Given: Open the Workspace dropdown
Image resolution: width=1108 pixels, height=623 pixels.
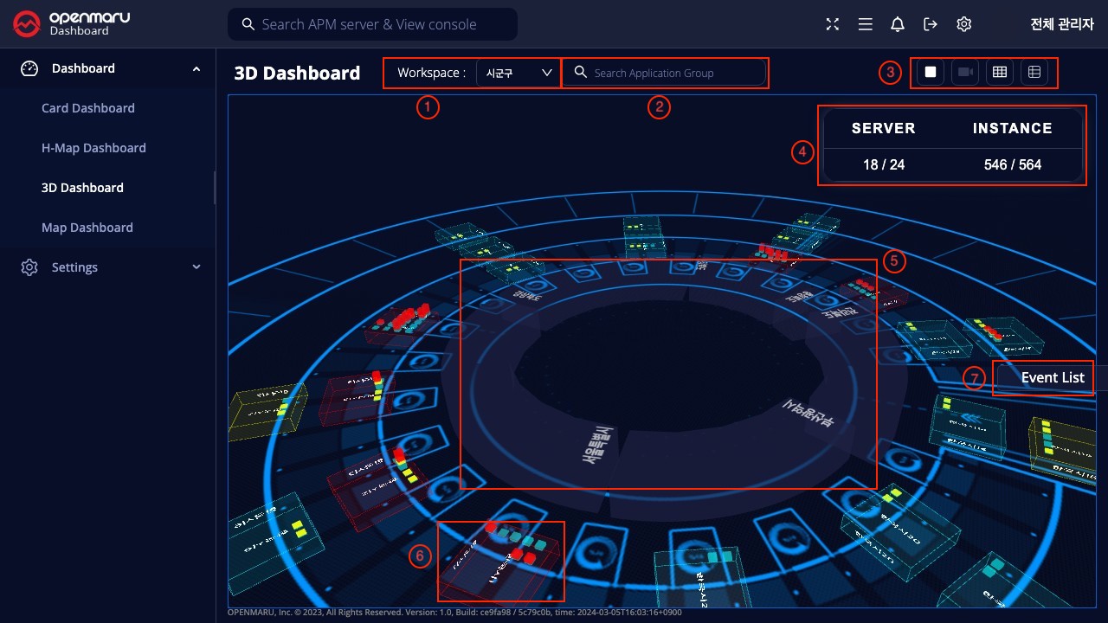Looking at the screenshot, I should 519,73.
